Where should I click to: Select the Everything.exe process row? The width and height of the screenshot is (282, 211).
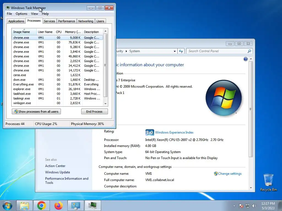click(57, 84)
